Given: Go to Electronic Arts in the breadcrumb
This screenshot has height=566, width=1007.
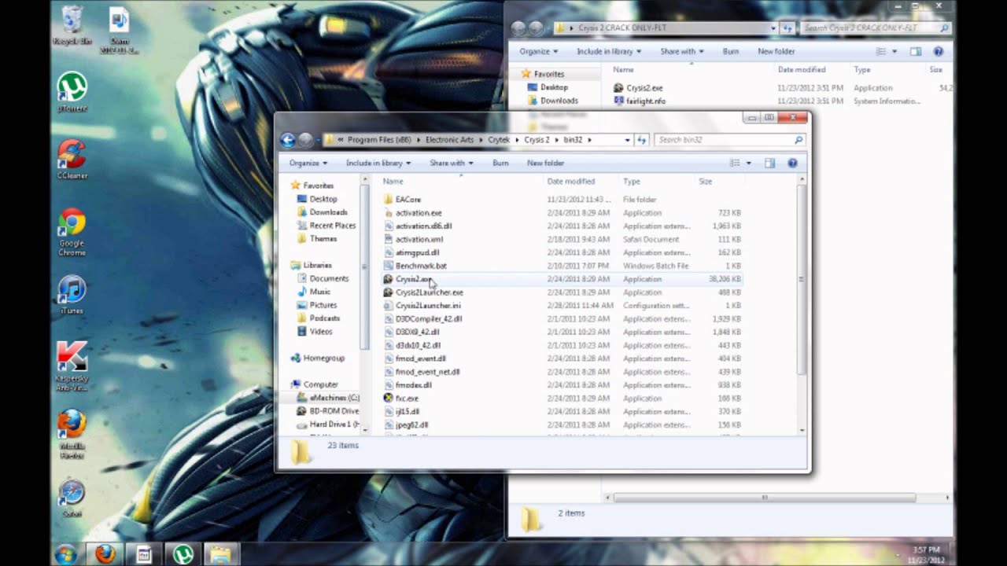Looking at the screenshot, I should click(x=450, y=140).
